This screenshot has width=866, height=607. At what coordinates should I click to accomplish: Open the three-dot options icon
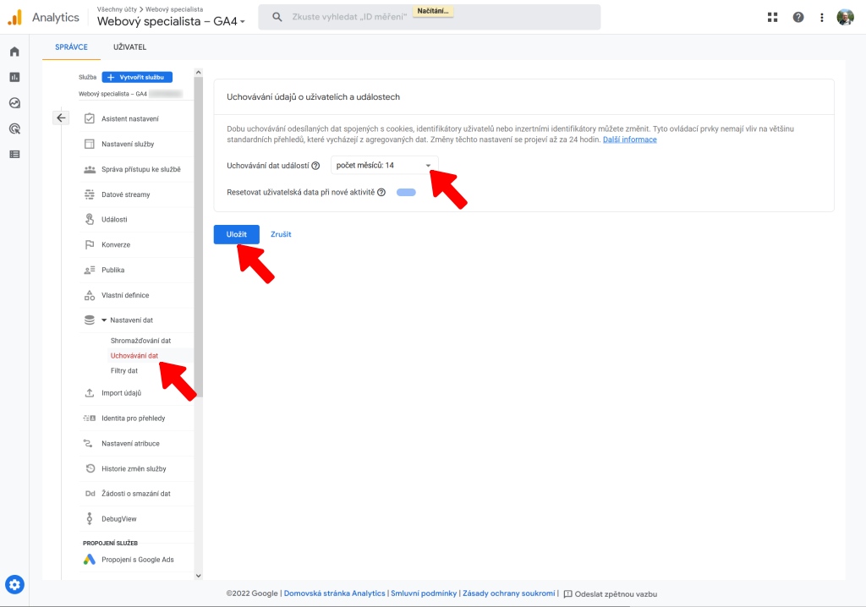coord(822,16)
